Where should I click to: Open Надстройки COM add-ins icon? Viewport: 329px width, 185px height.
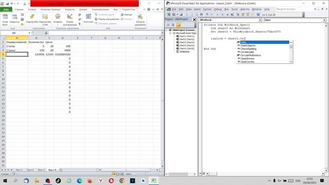coord(45,20)
